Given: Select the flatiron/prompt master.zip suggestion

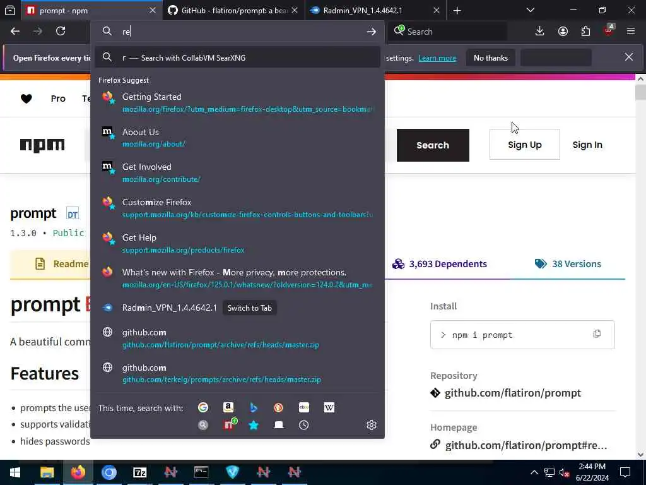Looking at the screenshot, I should [238, 338].
